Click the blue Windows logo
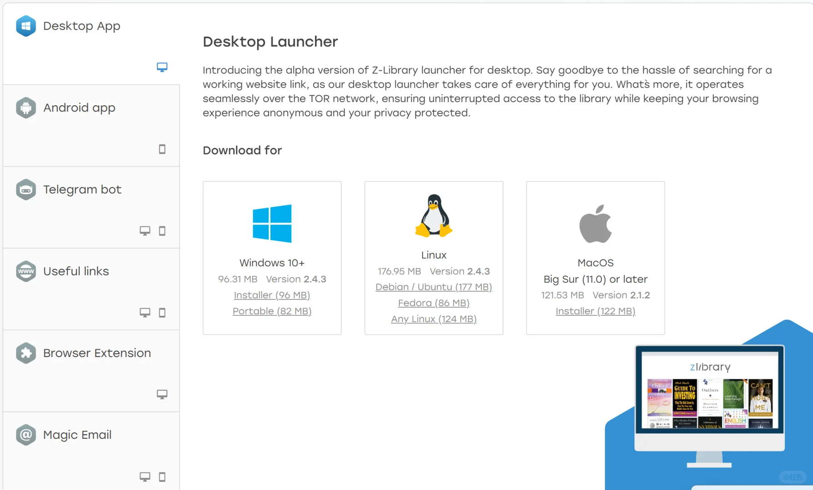Viewport: 813px width, 490px height. 272,223
